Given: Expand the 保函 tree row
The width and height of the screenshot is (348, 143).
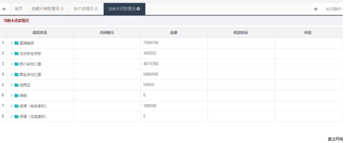Looking at the screenshot, I should click(x=12, y=96).
